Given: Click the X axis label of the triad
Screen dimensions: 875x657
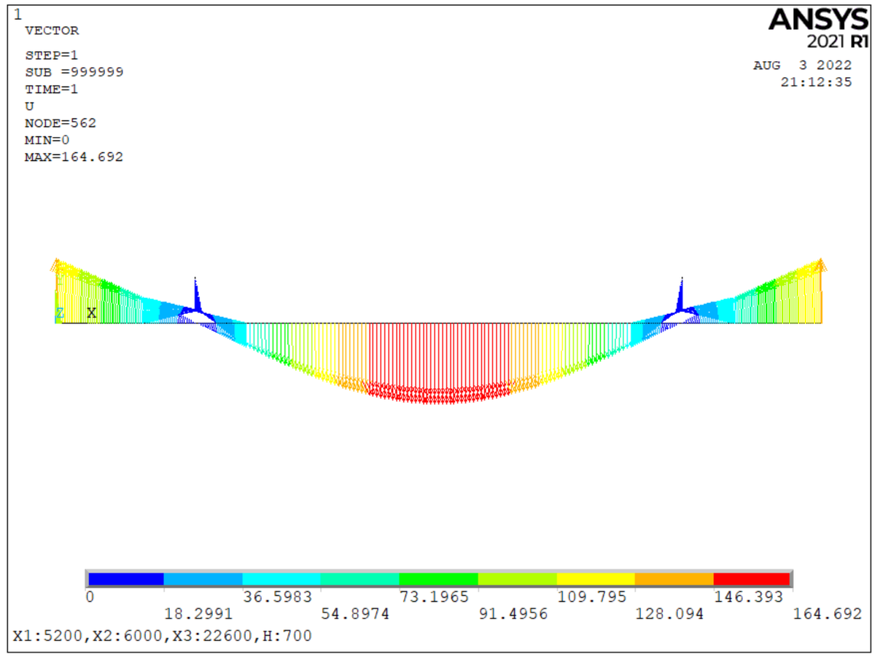Looking at the screenshot, I should tap(91, 313).
